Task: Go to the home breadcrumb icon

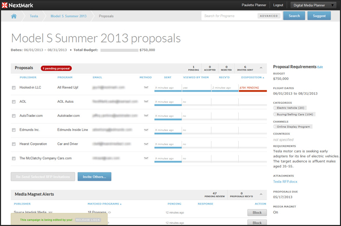Action: (x=14, y=16)
